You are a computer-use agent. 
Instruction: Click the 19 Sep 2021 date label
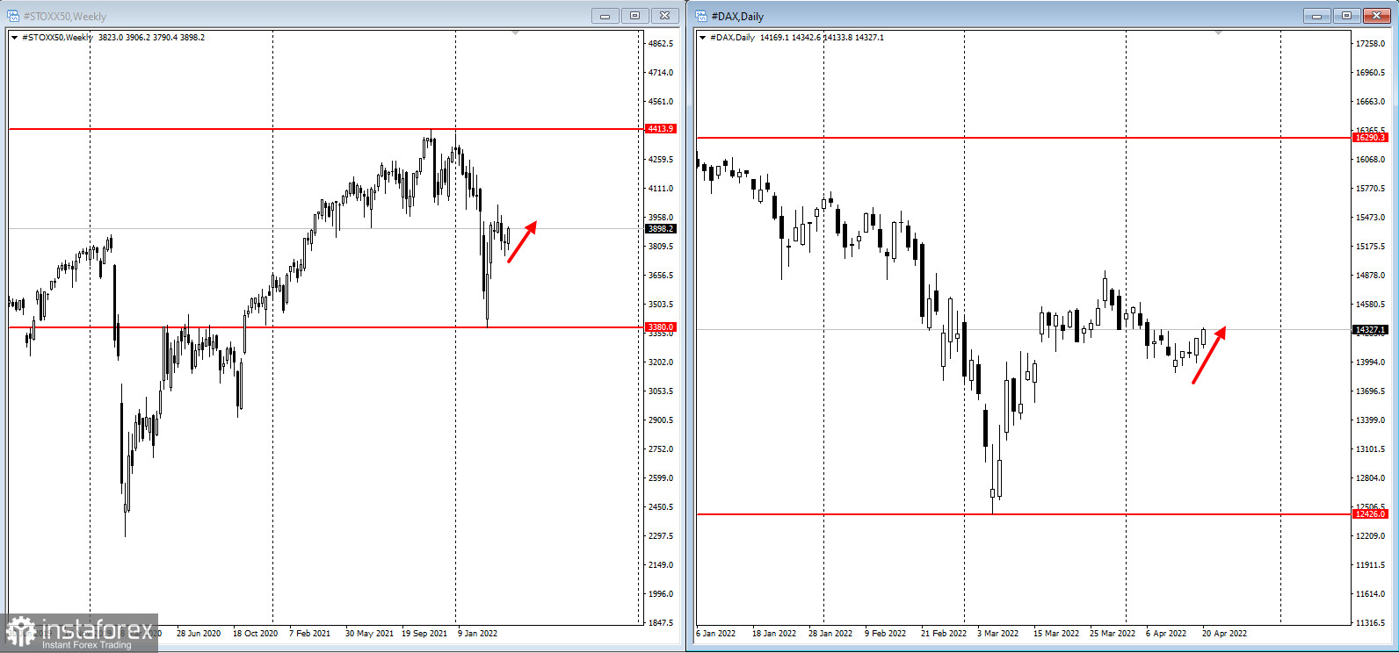coord(424,634)
